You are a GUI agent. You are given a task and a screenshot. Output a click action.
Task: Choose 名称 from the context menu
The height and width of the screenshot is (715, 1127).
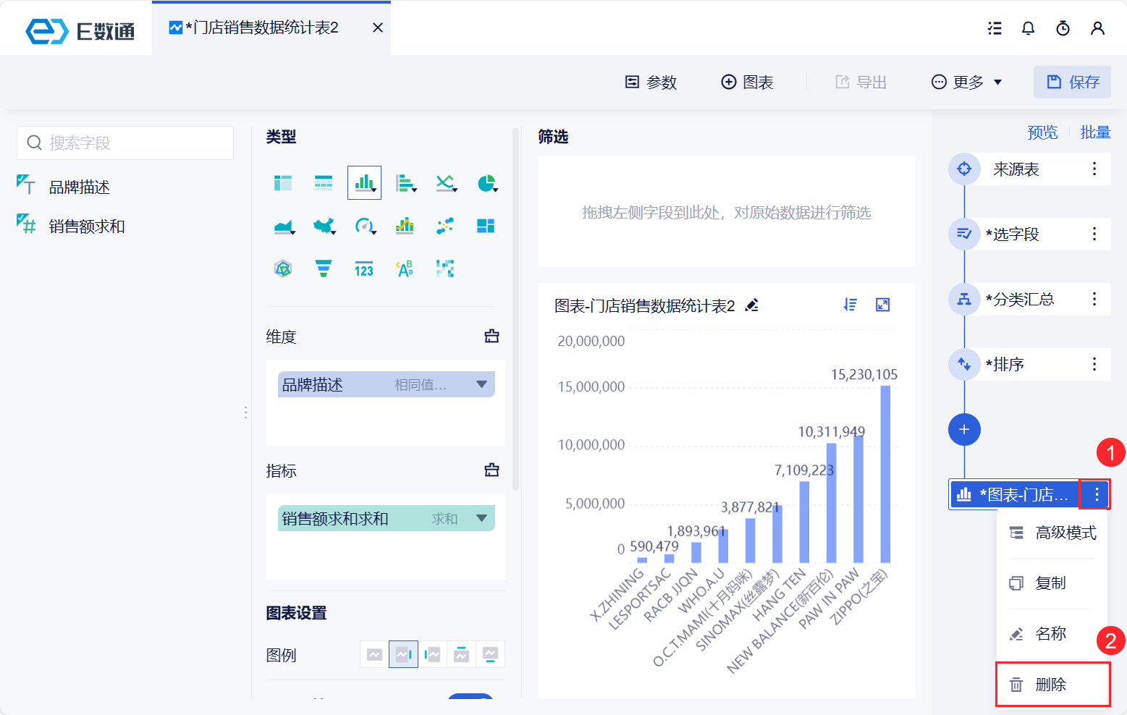pyautogui.click(x=1053, y=634)
